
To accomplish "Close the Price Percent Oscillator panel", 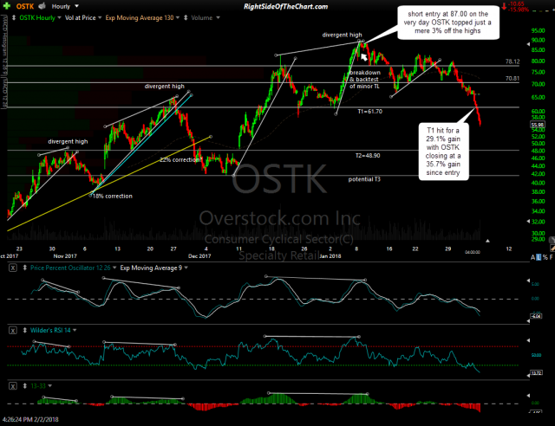I will pyautogui.click(x=13, y=268).
